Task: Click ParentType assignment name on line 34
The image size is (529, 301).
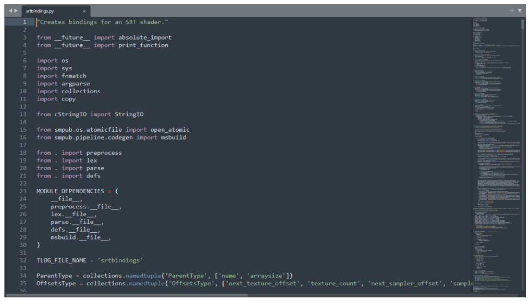Action: [54, 276]
